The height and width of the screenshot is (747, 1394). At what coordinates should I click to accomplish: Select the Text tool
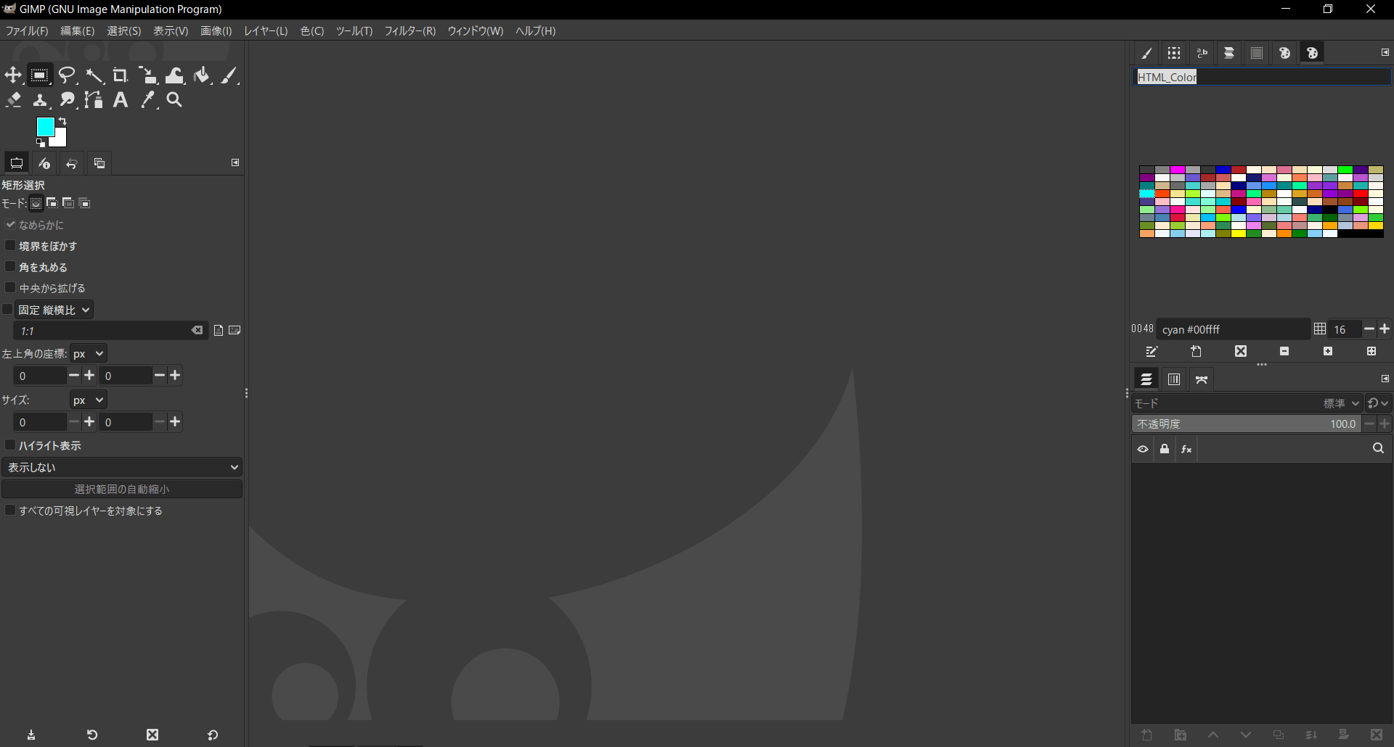coord(121,100)
